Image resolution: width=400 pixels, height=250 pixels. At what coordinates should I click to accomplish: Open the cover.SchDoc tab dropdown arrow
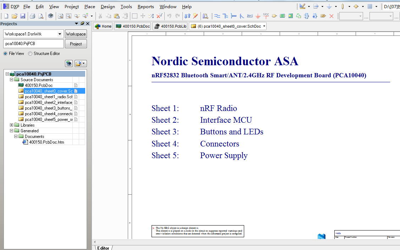coord(264,26)
